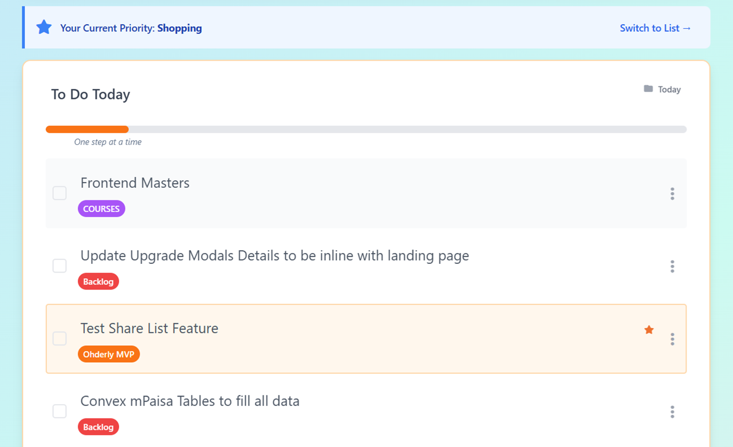
Task: Check off the Frontend Masters task
Action: [x=60, y=193]
